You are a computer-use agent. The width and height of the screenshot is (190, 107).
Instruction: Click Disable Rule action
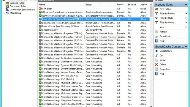(166, 51)
